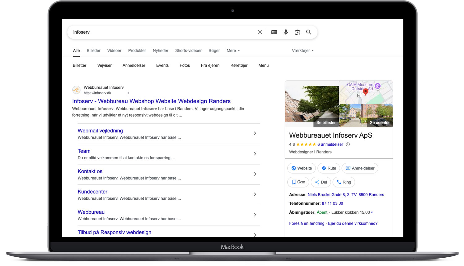
Task: Select the Alle tab
Action: pyautogui.click(x=76, y=51)
